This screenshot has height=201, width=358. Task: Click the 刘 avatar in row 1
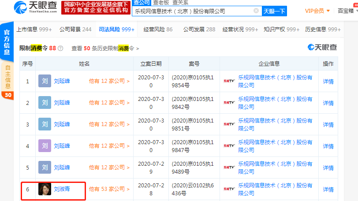[45, 81]
